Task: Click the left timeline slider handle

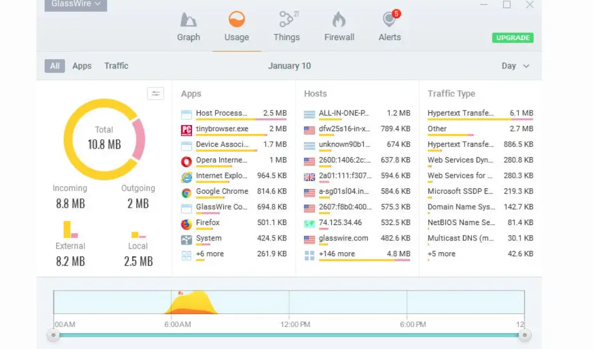Action: (54, 335)
